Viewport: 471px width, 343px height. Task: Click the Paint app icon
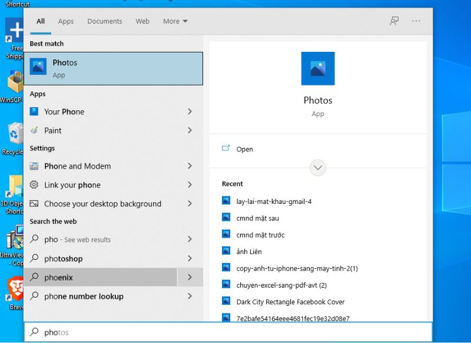tap(34, 130)
